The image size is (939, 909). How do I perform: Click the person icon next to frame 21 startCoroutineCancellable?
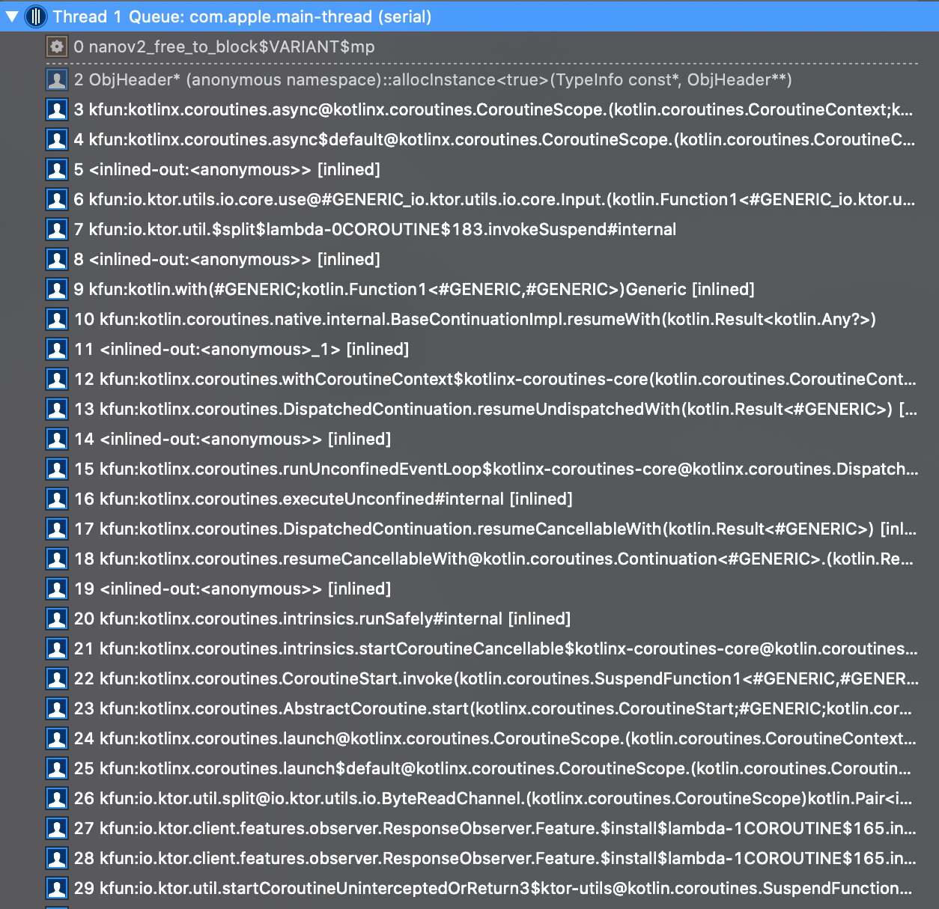pyautogui.click(x=57, y=648)
